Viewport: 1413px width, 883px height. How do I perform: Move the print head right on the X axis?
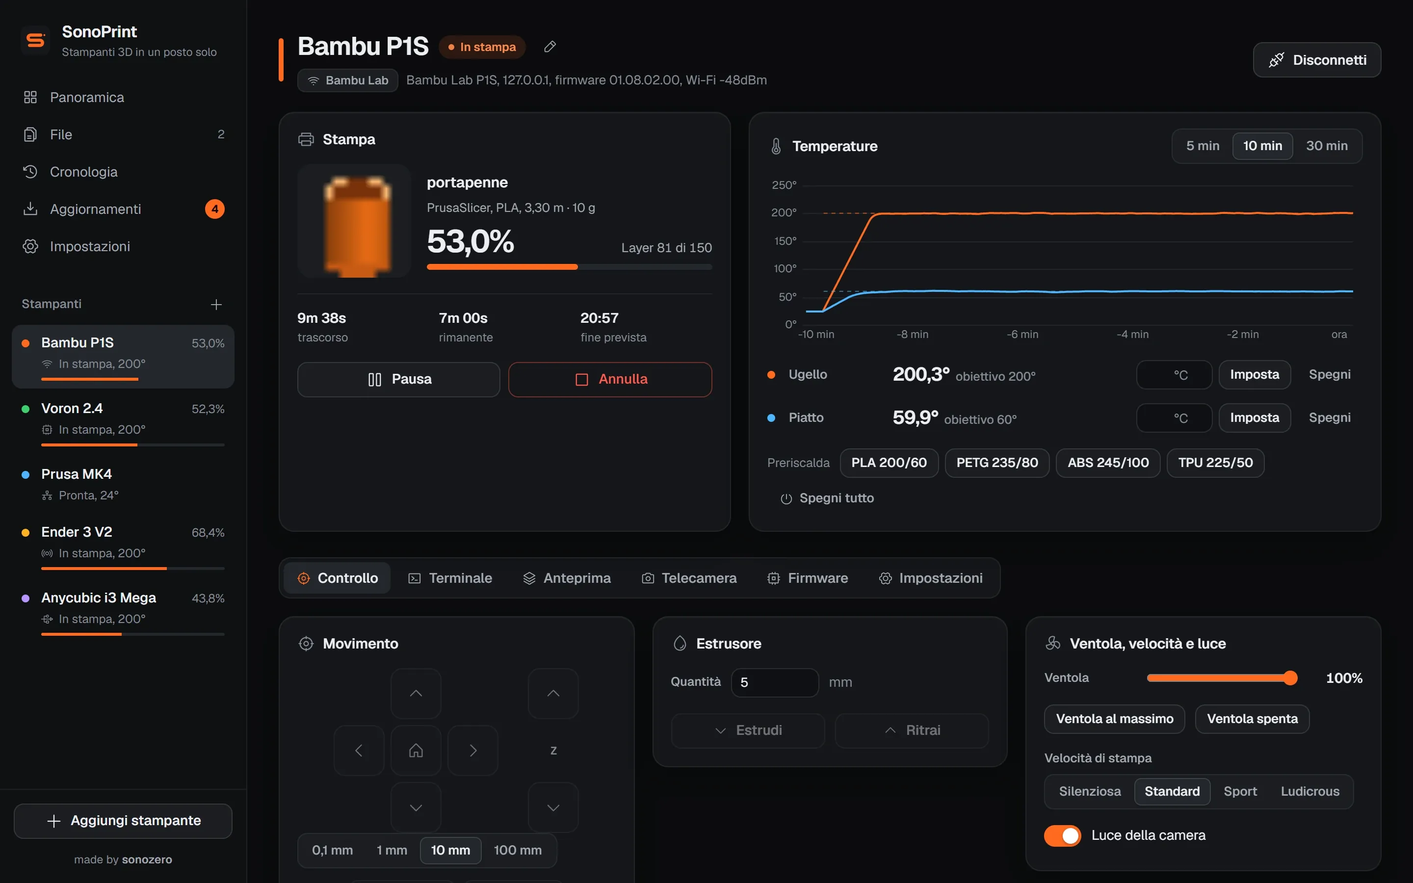click(473, 751)
